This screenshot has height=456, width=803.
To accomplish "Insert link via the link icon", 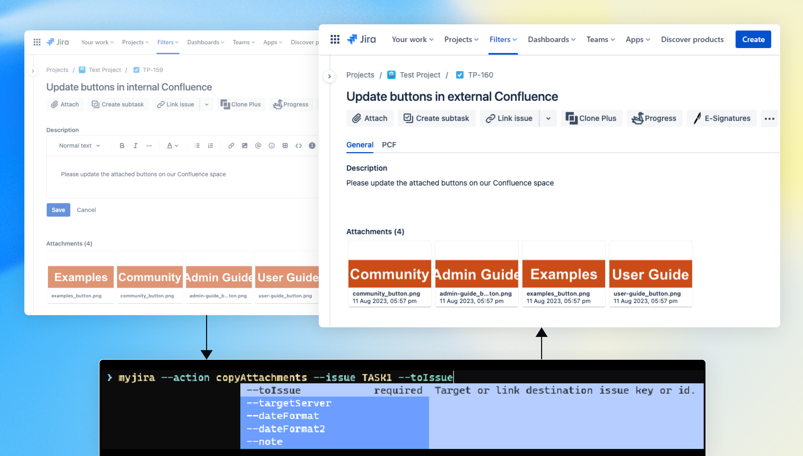I will tap(231, 146).
